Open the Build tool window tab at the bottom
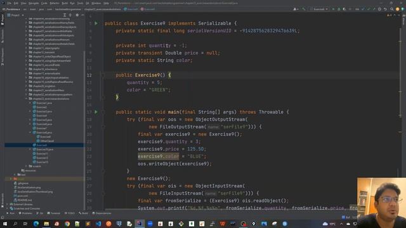The image size is (406, 228). tap(83, 213)
